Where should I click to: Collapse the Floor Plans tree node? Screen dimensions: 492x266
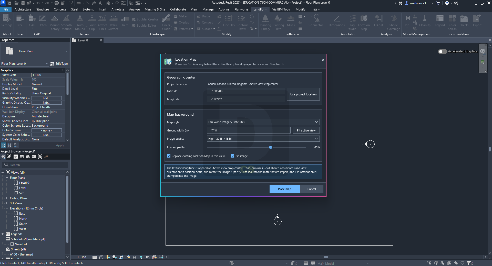(x=7, y=178)
